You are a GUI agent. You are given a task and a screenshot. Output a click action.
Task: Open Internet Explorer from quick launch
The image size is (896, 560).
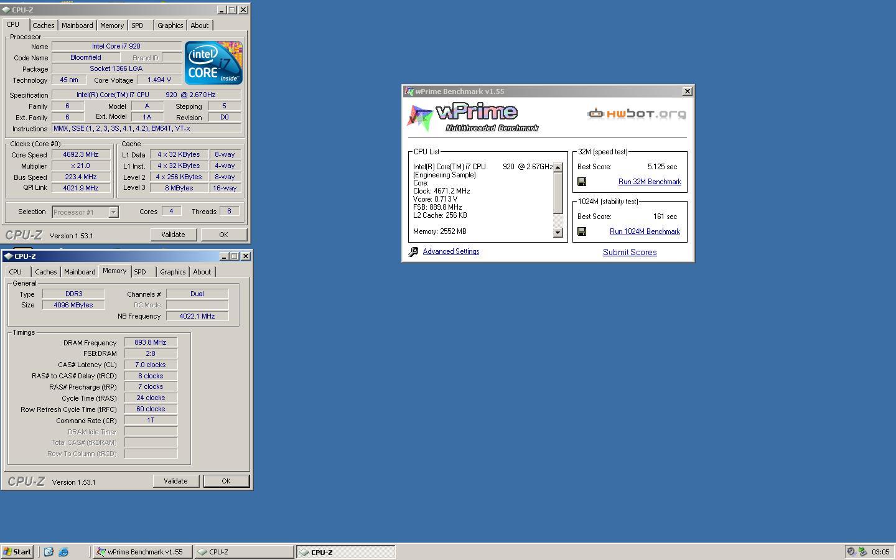coord(63,552)
